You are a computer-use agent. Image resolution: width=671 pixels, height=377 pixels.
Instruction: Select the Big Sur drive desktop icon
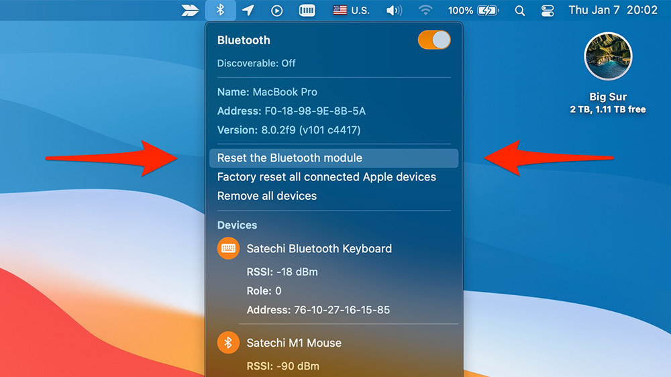coord(608,56)
